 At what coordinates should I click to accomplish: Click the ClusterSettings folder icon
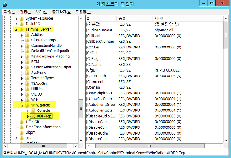[27, 40]
